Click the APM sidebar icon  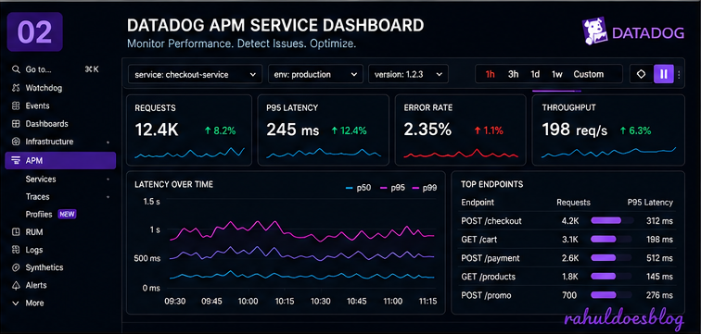point(16,161)
